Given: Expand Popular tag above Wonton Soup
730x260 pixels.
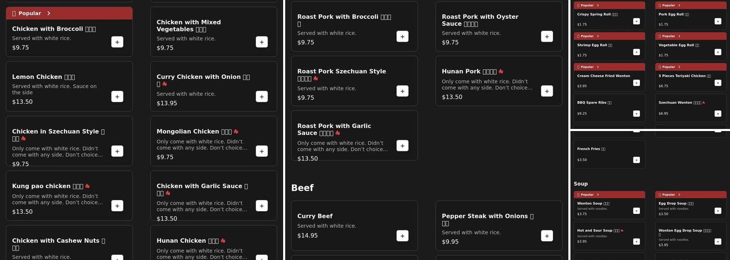Looking at the screenshot, I should (589, 194).
